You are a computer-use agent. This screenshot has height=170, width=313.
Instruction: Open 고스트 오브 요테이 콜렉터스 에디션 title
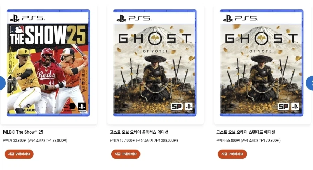pos(139,132)
